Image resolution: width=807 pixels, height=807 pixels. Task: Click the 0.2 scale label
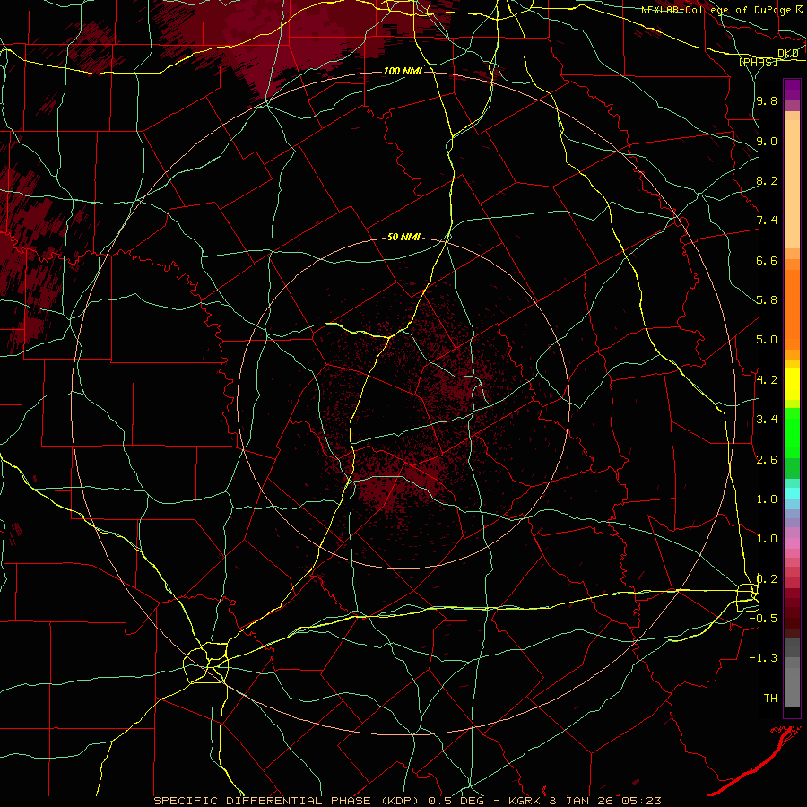click(x=767, y=579)
